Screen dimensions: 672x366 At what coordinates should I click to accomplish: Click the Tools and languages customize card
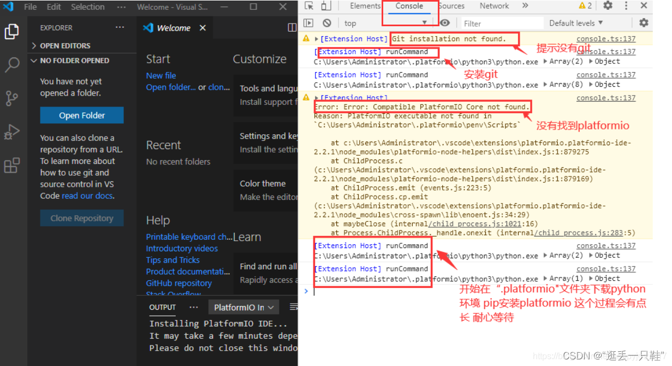click(266, 95)
